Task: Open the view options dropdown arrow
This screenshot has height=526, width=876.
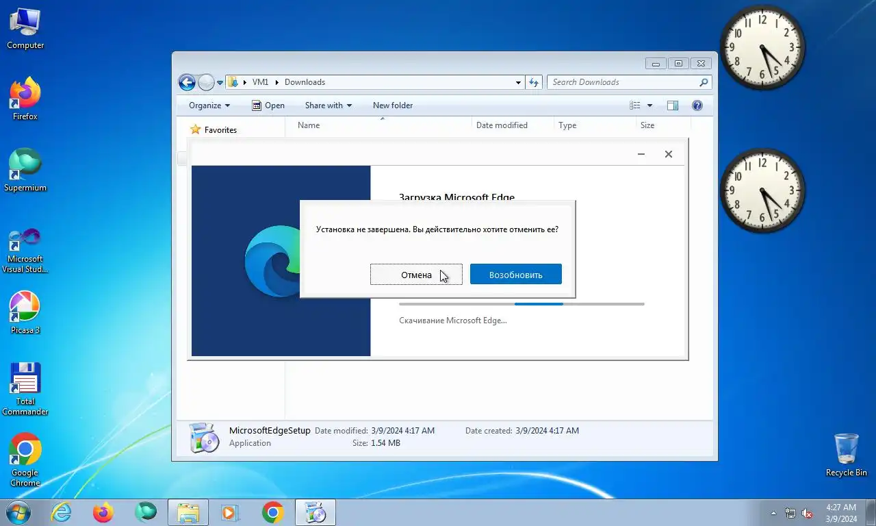Action: pyautogui.click(x=649, y=105)
